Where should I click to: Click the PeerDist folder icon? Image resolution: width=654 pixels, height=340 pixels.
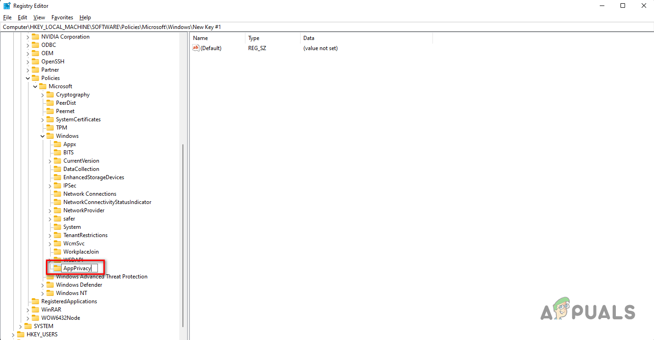tap(50, 103)
